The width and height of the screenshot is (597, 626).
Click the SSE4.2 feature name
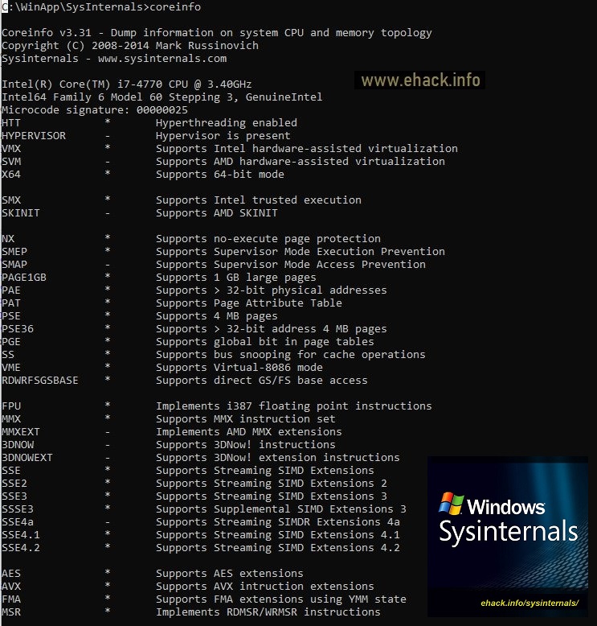[x=21, y=548]
